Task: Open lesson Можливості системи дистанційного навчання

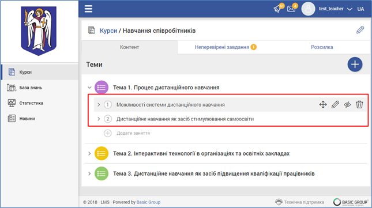Action: [x=170, y=105]
